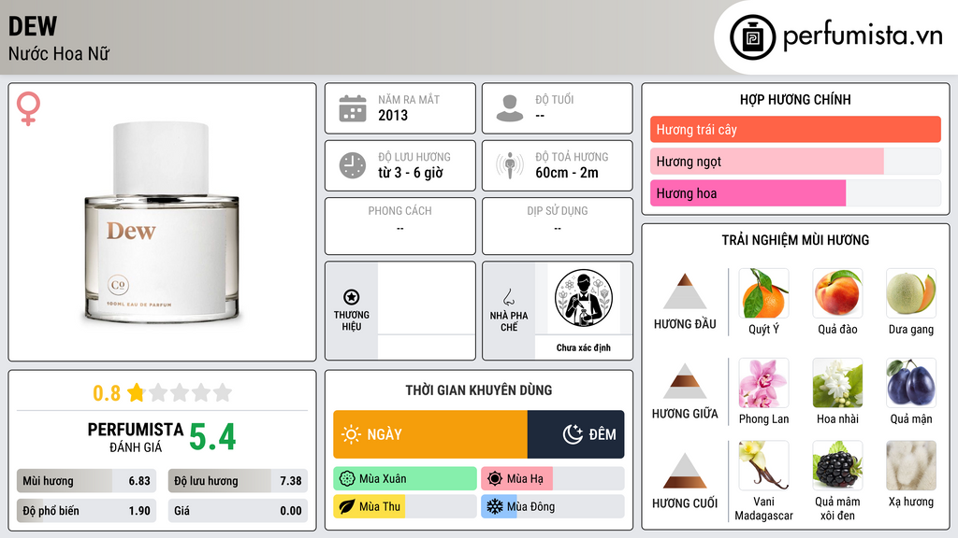Select the Dưa gang melon note image
Image resolution: width=958 pixels, height=538 pixels.
pyautogui.click(x=911, y=293)
